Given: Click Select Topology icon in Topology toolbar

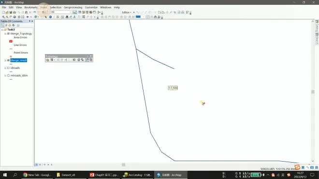Looking at the screenshot, I should click(x=47, y=60).
